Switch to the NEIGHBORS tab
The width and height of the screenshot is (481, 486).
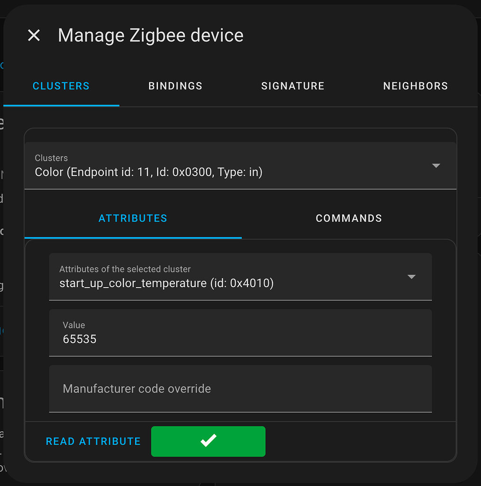click(415, 86)
